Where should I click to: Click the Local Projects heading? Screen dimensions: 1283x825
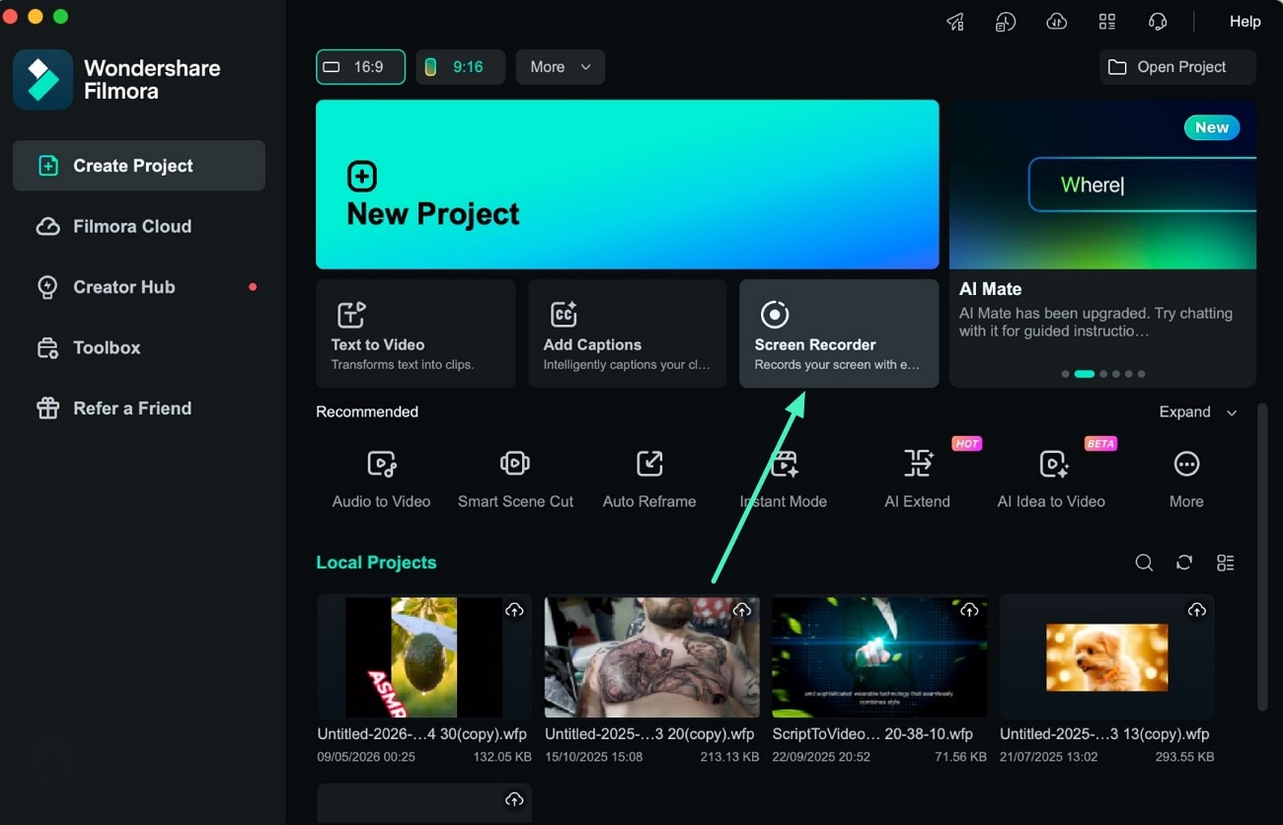(x=376, y=562)
